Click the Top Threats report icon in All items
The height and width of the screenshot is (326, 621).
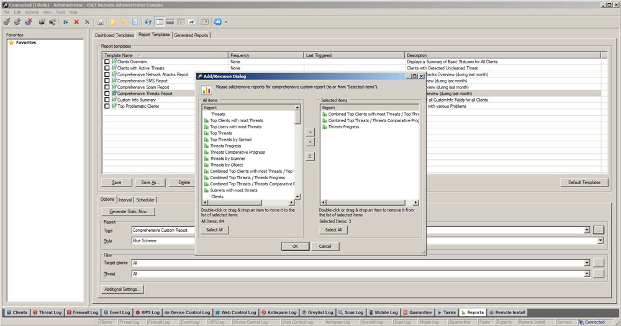coord(206,133)
